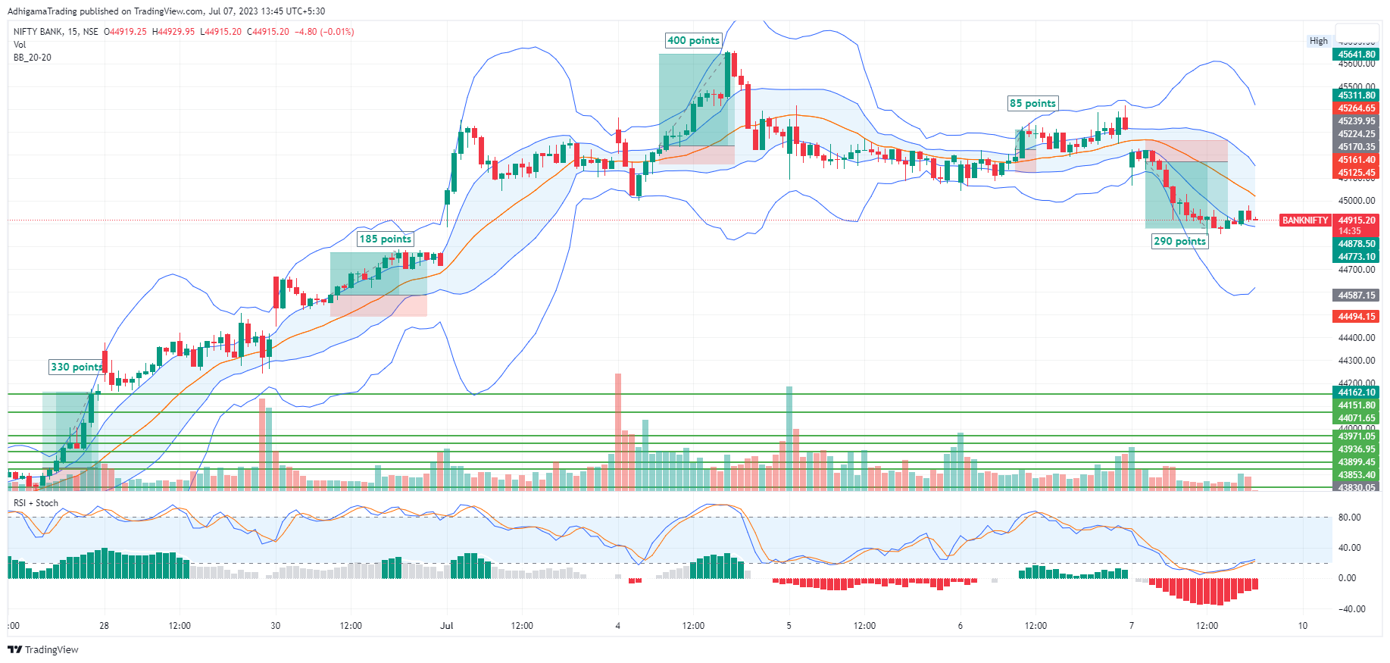This screenshot has width=1390, height=663.
Task: Select the 45125.45 red price label
Action: click(x=1356, y=173)
